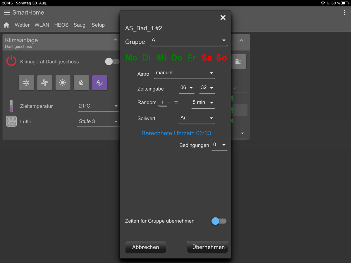
Task: Open the minute dropdown showing 32
Action: [207, 88]
